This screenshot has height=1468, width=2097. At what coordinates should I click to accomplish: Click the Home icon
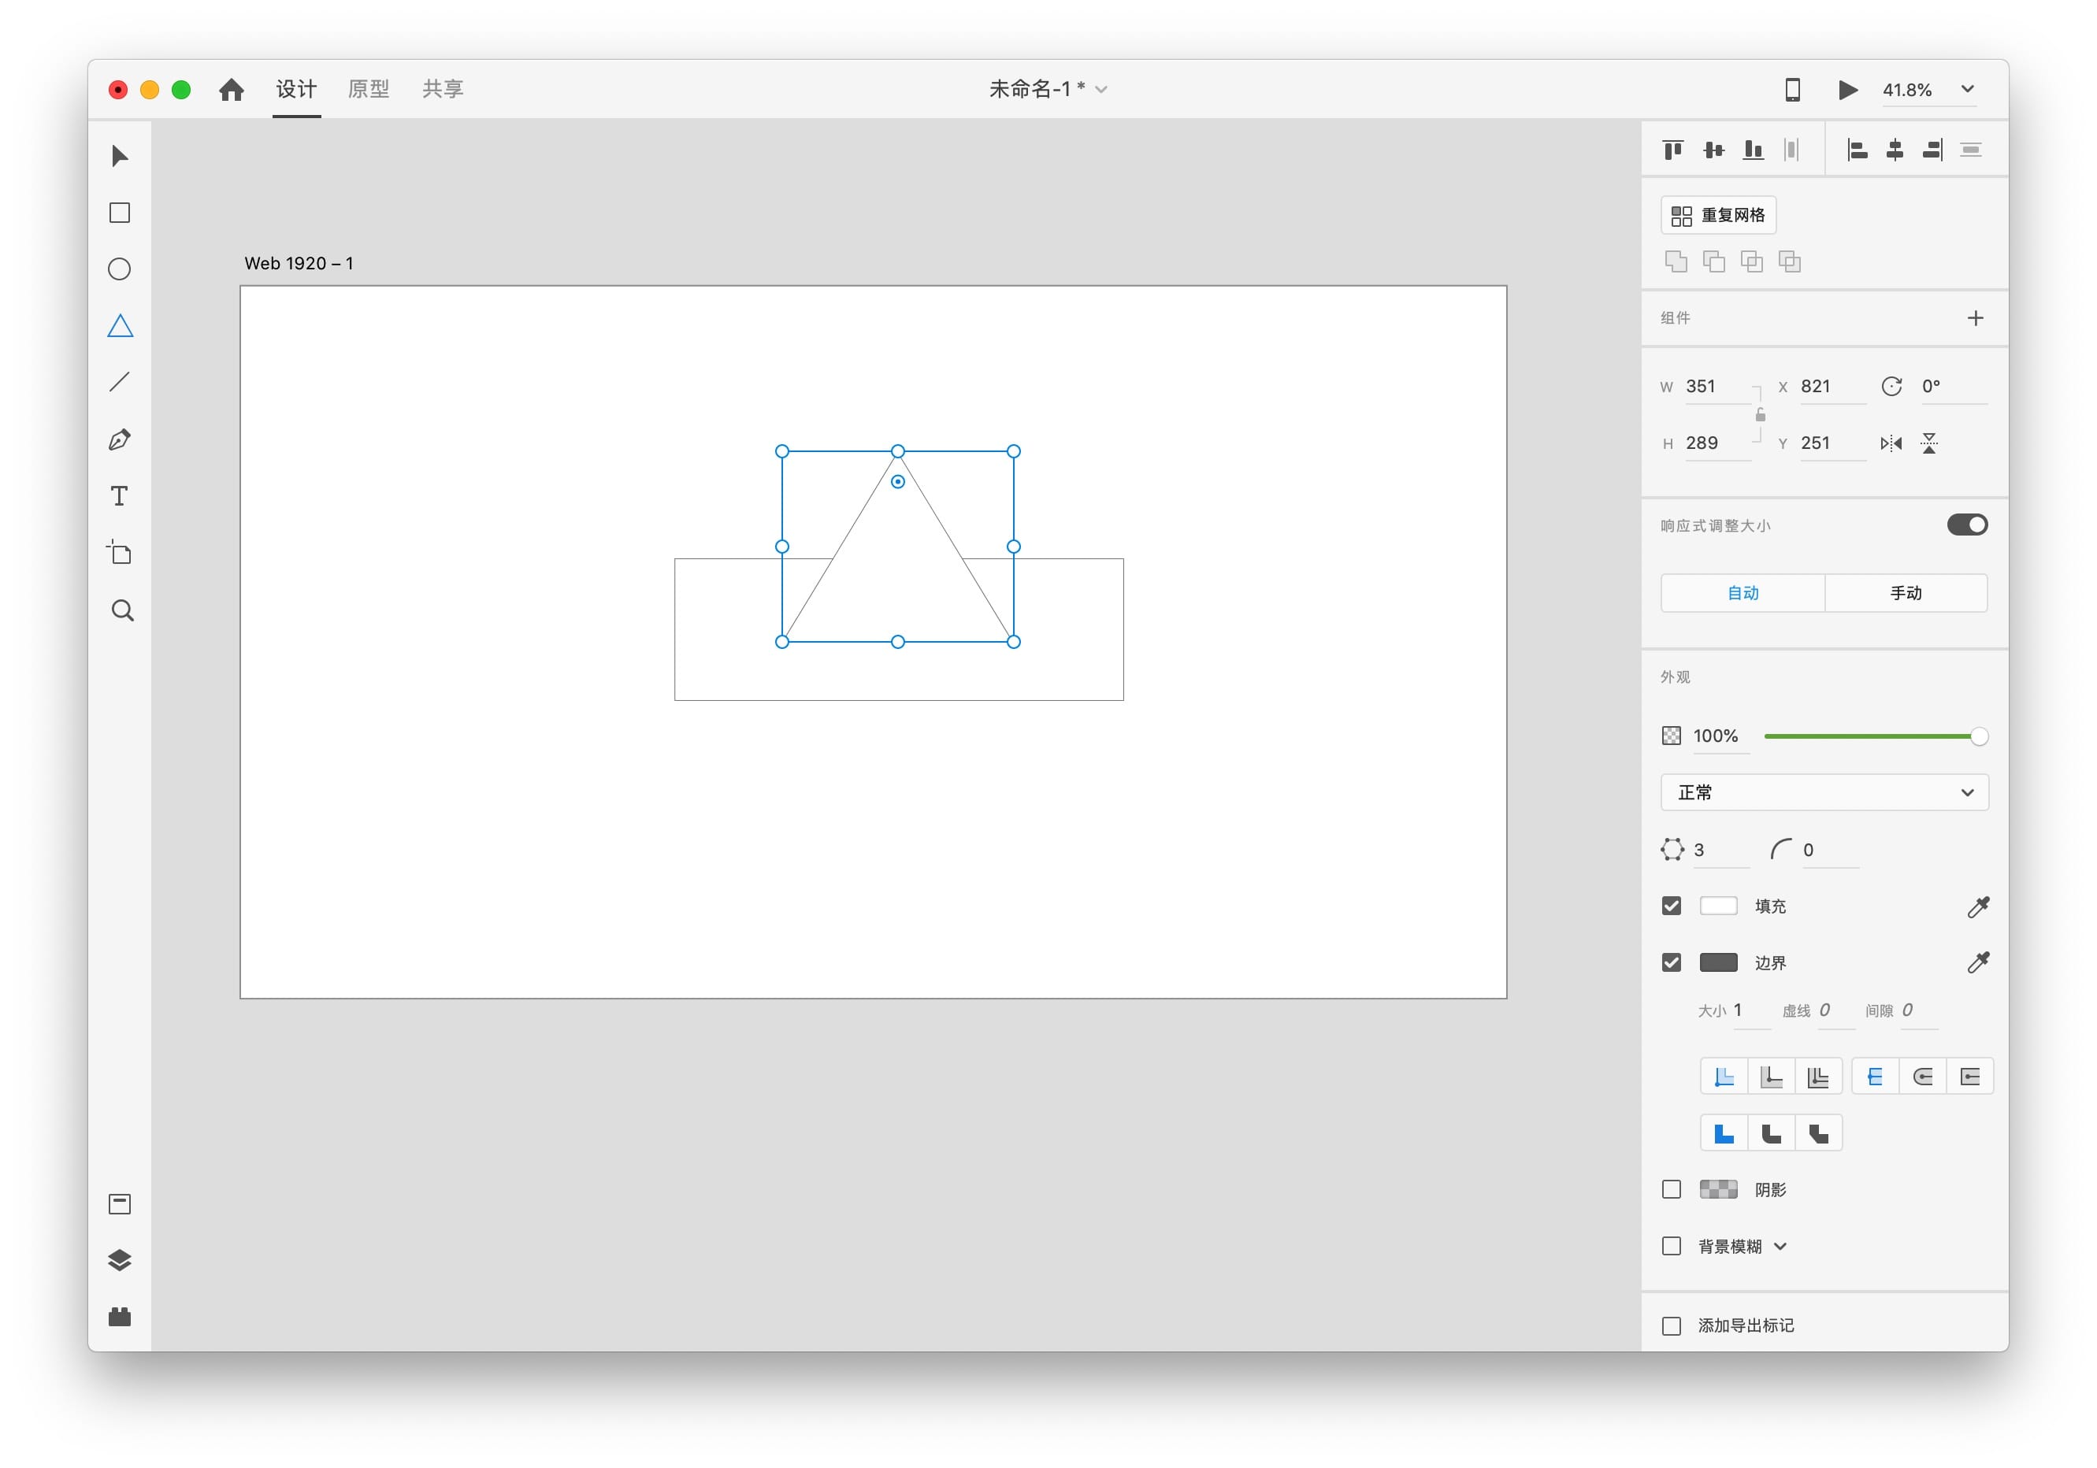(231, 90)
